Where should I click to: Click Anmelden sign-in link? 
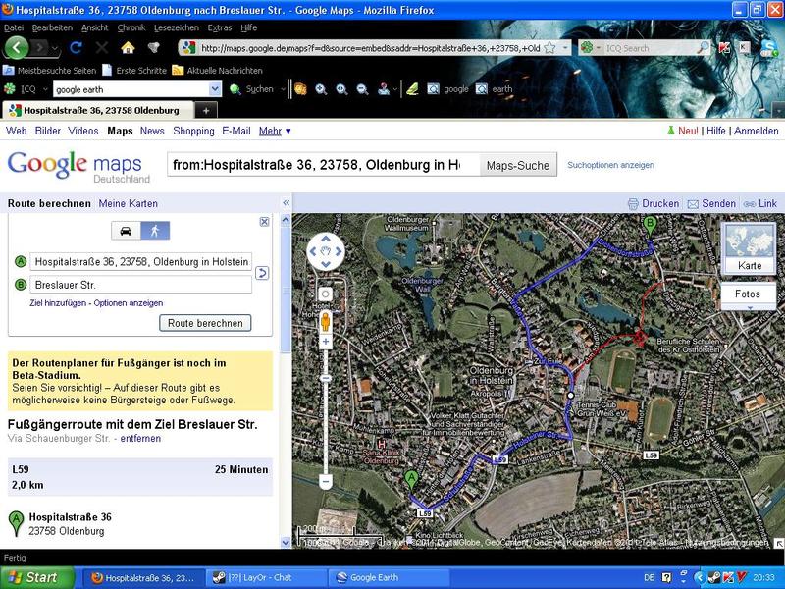point(756,131)
